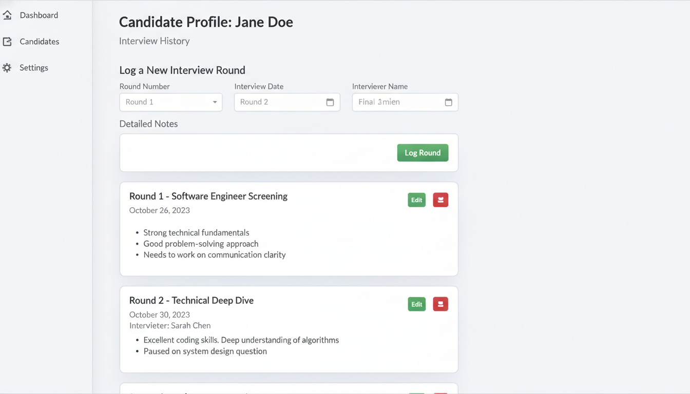The width and height of the screenshot is (690, 394).
Task: Click the Settings gear icon
Action: click(7, 68)
